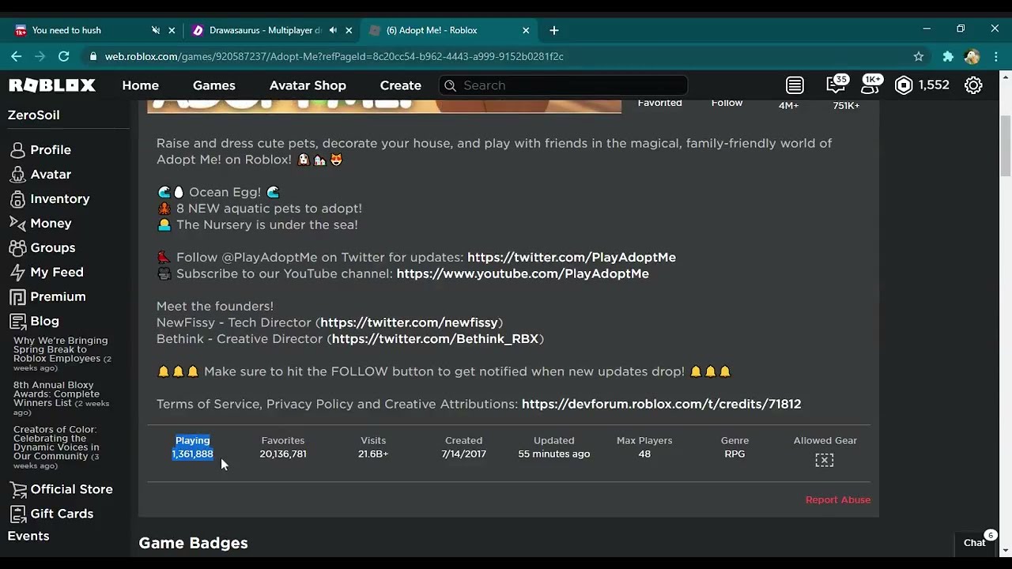This screenshot has height=569, width=1012.
Task: Open the devforum credits link
Action: 661,404
